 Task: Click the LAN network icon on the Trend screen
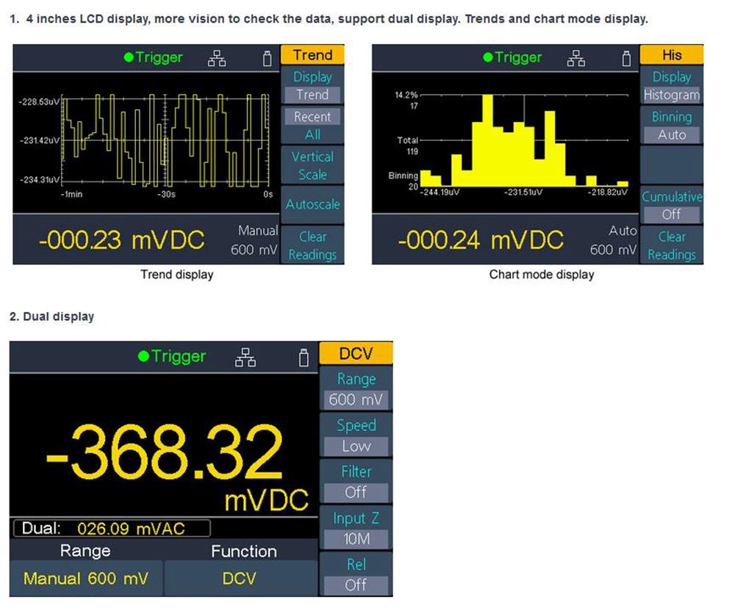(217, 58)
